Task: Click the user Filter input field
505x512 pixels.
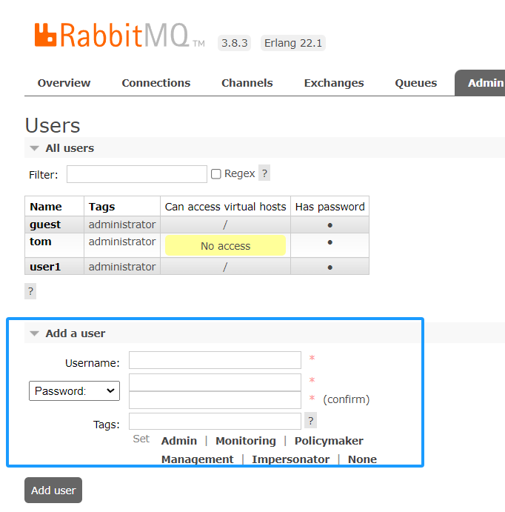Action: coord(137,174)
